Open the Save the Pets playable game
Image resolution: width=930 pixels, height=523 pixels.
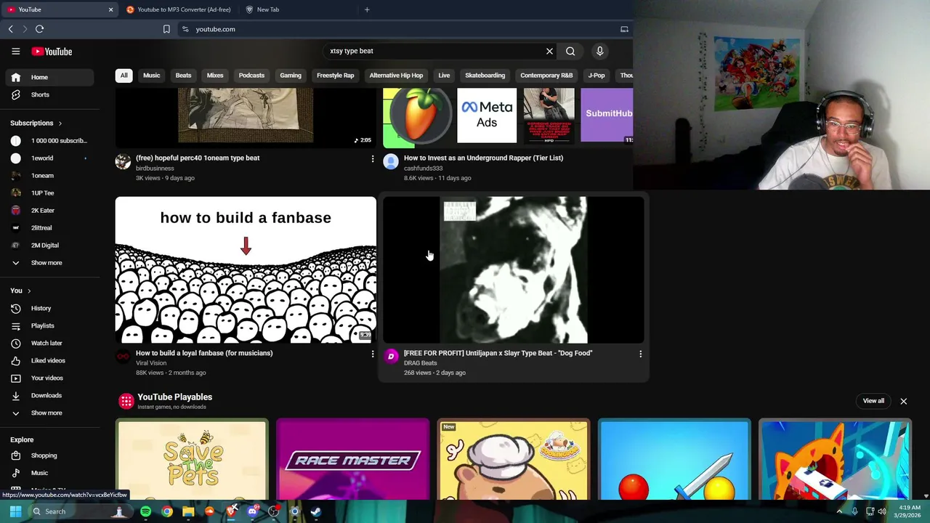click(192, 459)
